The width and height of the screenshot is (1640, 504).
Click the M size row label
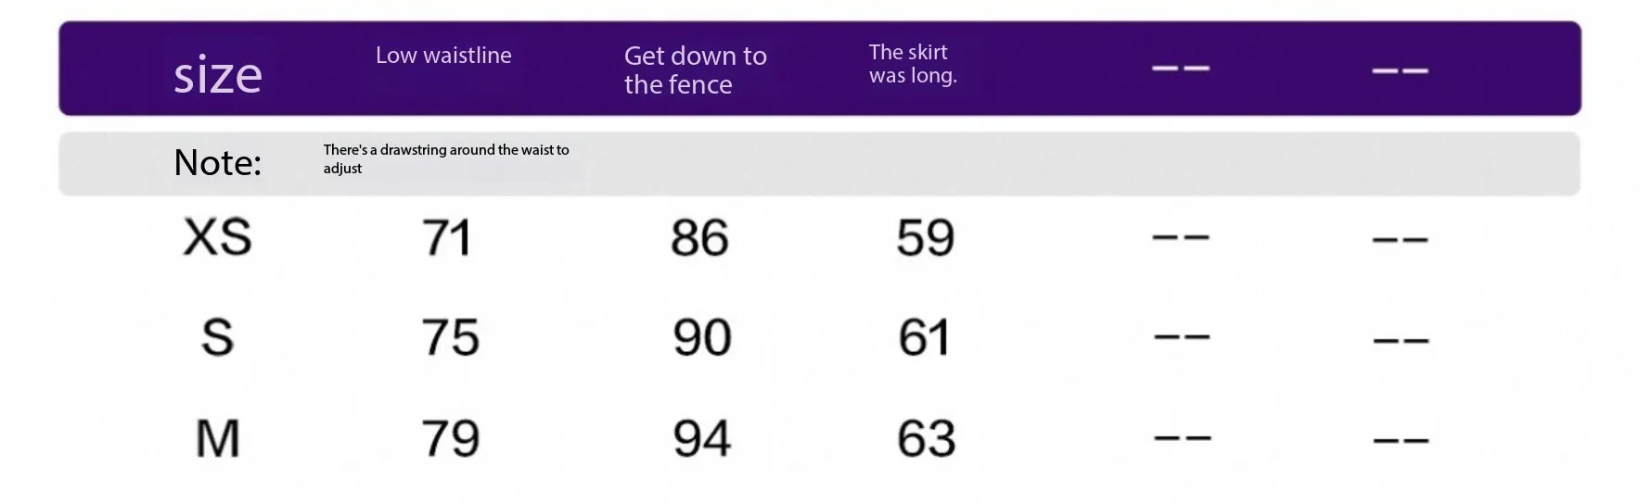click(x=217, y=438)
